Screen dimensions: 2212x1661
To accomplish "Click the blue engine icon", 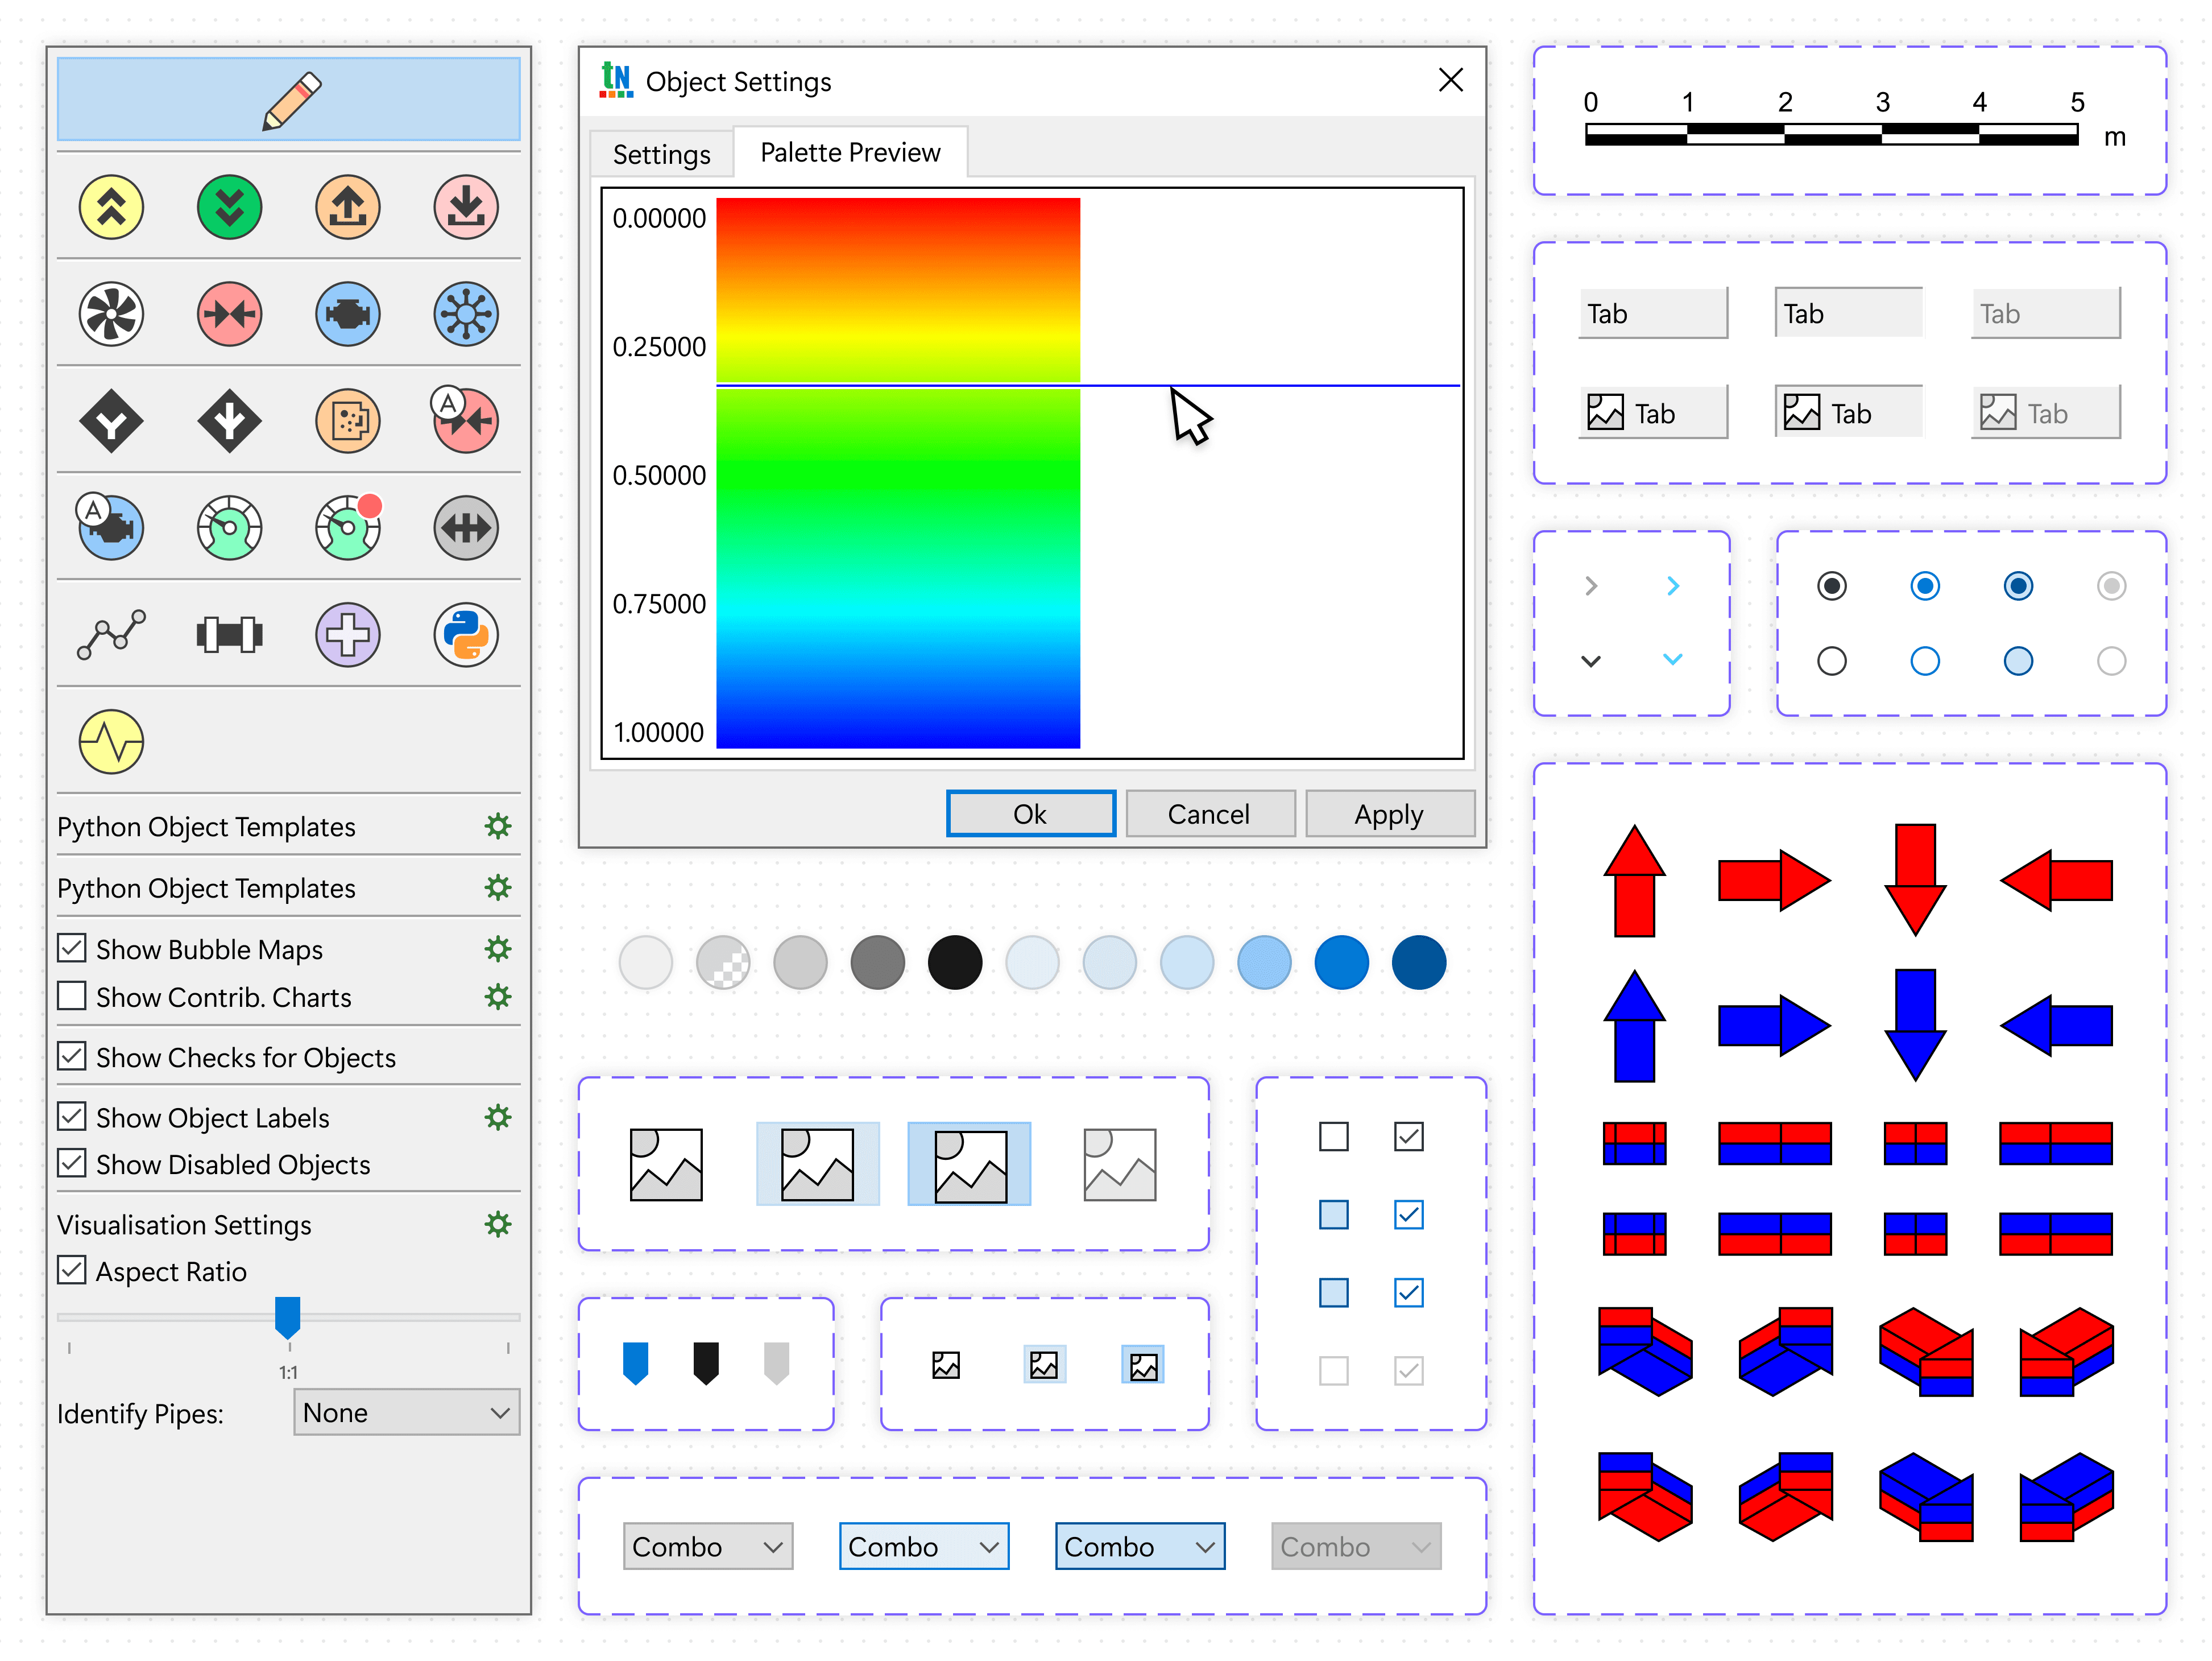I will tap(348, 314).
